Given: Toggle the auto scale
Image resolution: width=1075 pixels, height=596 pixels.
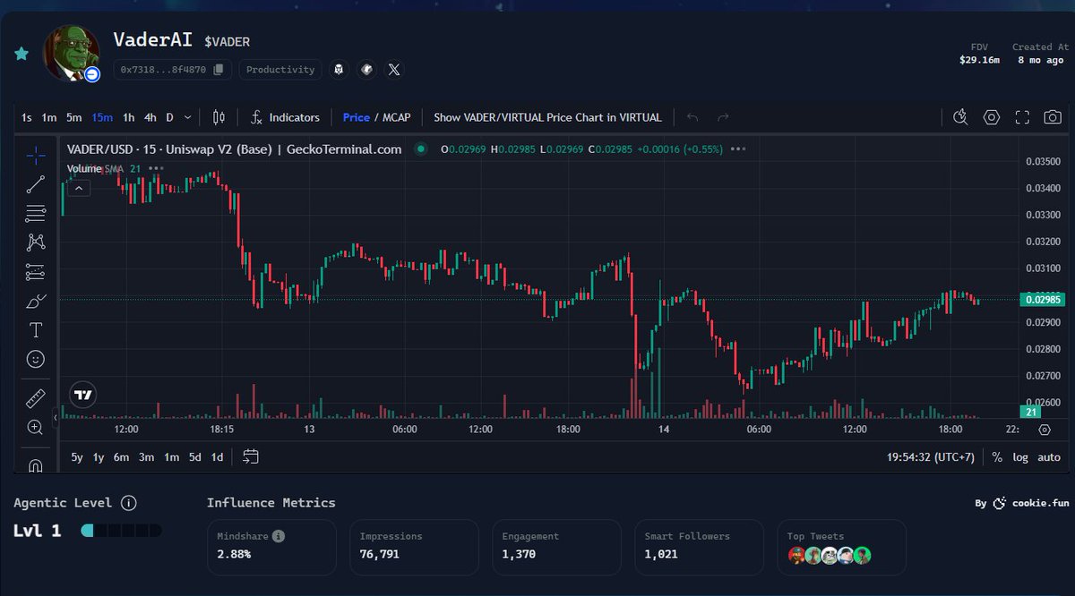Looking at the screenshot, I should click(1049, 457).
